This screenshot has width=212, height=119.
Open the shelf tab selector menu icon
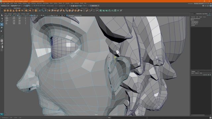pyautogui.click(x=2, y=8)
